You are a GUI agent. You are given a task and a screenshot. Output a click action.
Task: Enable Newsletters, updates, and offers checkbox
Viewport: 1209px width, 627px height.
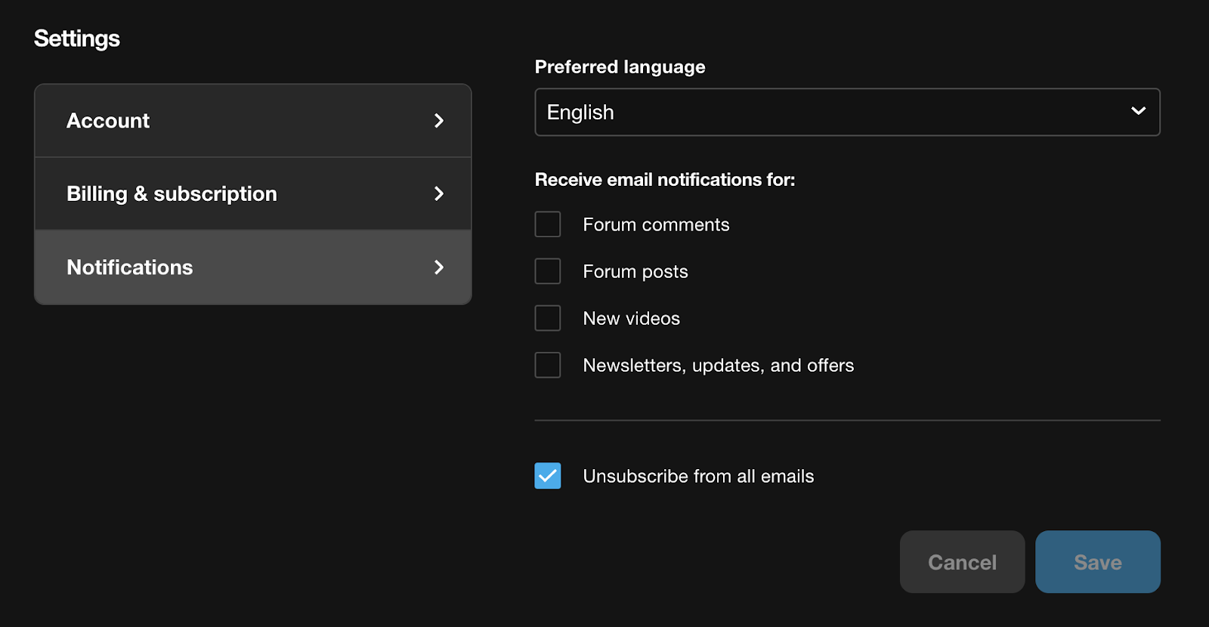[x=548, y=365]
